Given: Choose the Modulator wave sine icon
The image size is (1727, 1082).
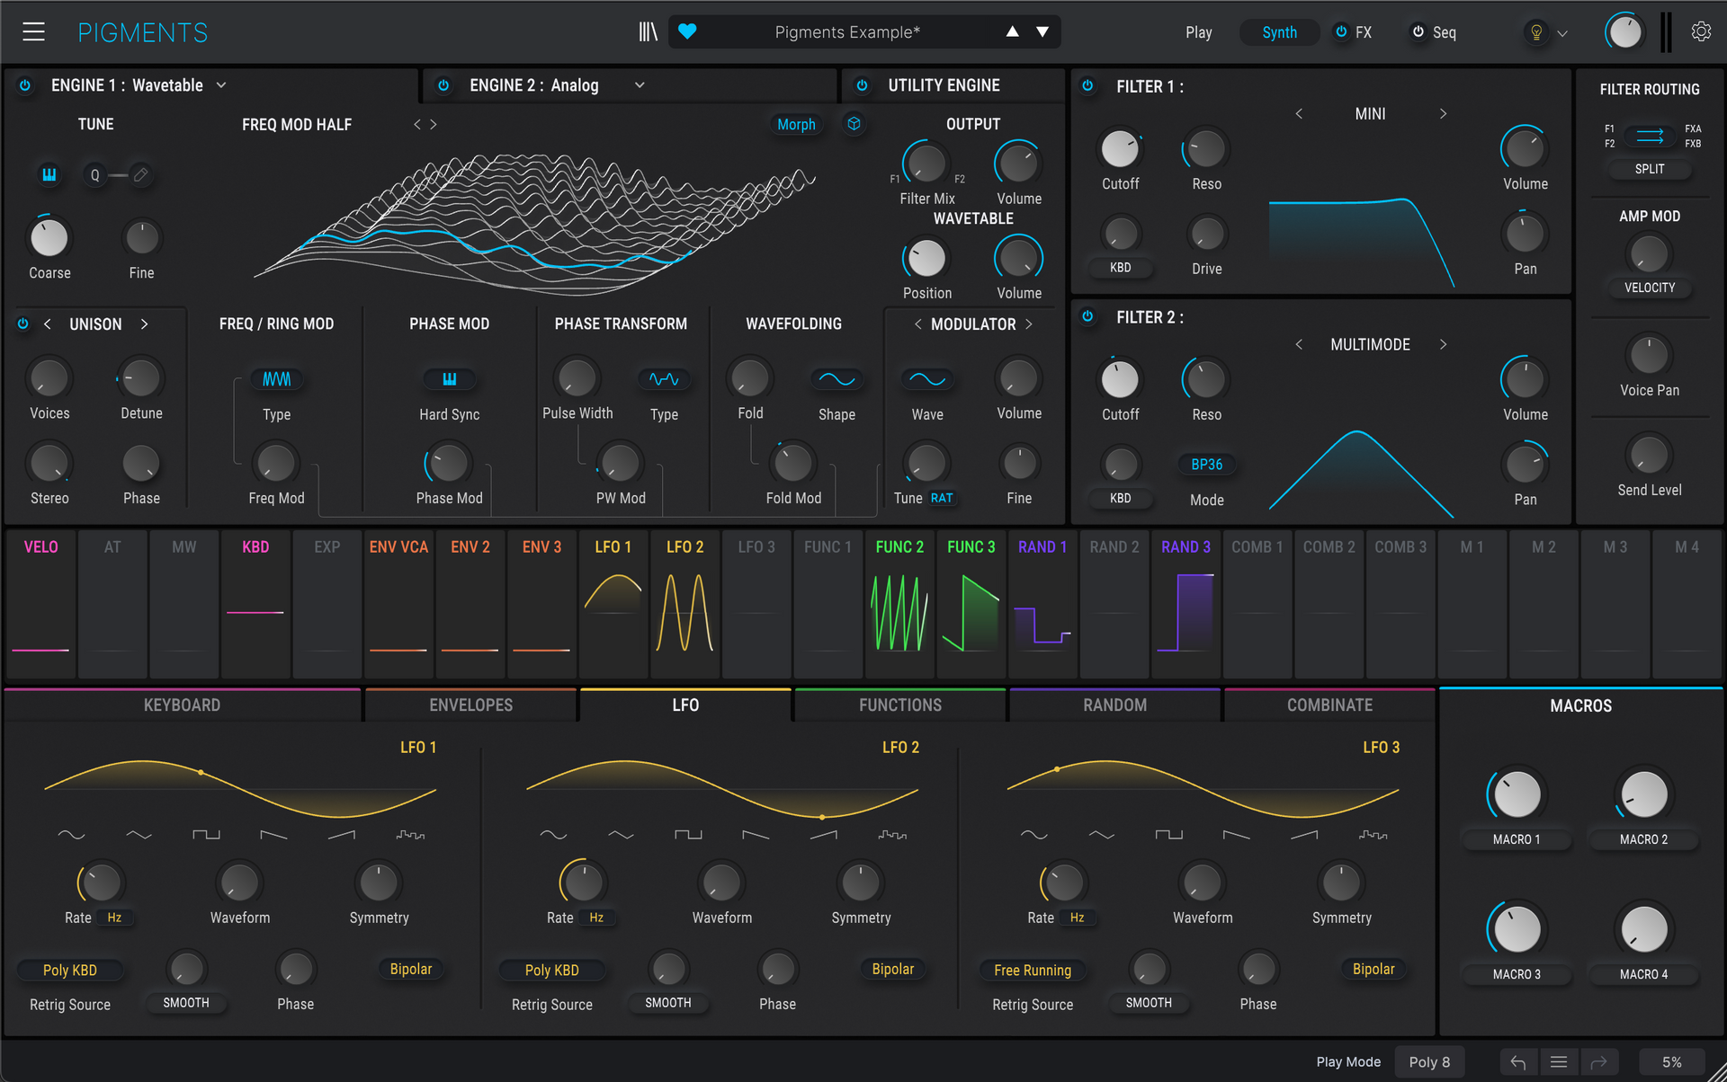Looking at the screenshot, I should pos(927,379).
